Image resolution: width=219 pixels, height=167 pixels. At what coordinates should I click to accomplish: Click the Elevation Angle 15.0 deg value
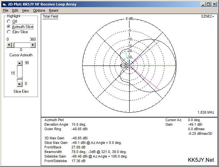(x=79, y=124)
